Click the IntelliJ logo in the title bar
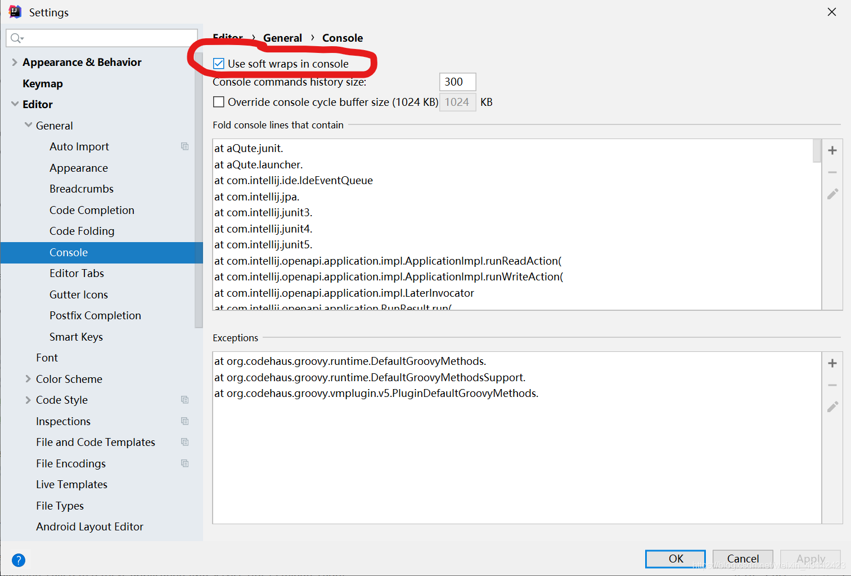 pos(15,12)
